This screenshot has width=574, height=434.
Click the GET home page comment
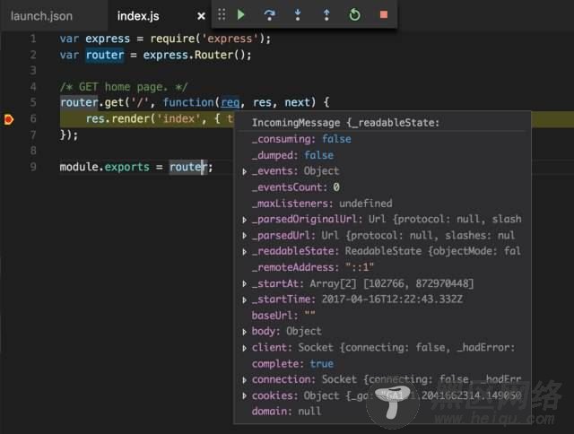(124, 87)
